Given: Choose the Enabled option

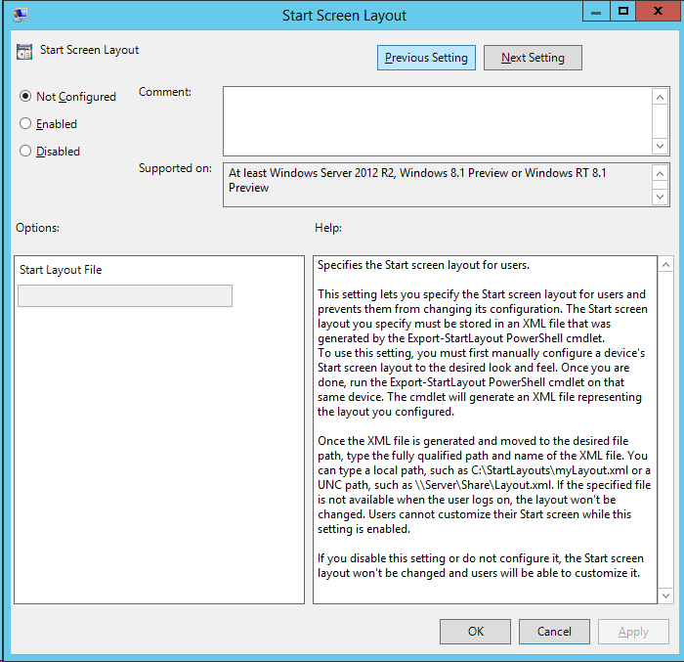Looking at the screenshot, I should point(26,124).
